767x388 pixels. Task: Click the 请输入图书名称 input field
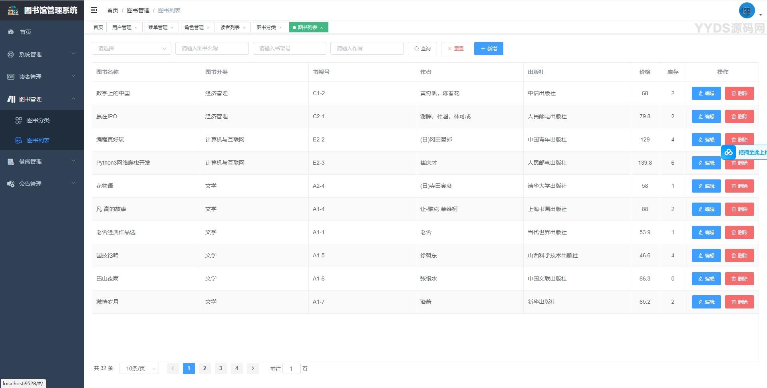(212, 48)
